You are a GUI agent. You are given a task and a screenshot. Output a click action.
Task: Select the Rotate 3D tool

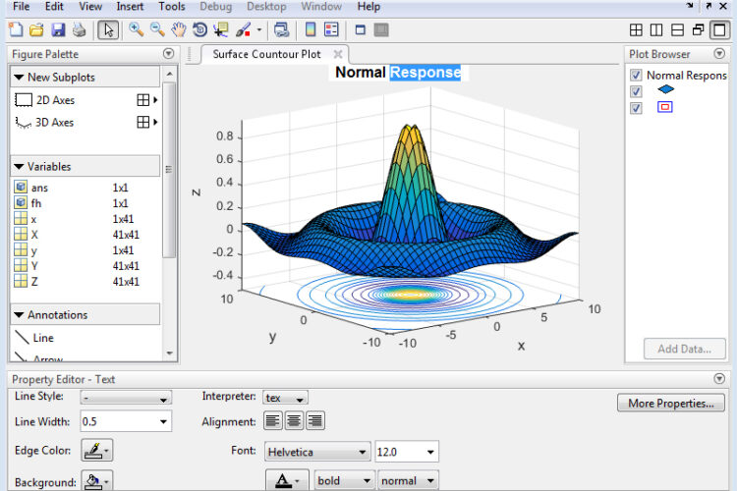[199, 30]
